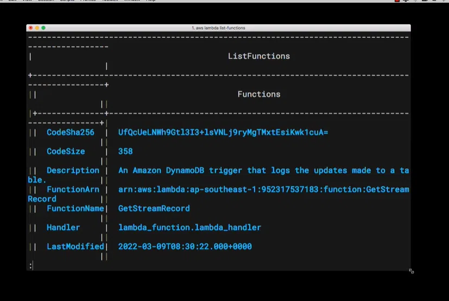Viewport: 449px width, 301px height.
Task: Click the wrapped word 'Record' under FunctionArn
Action: [42, 199]
